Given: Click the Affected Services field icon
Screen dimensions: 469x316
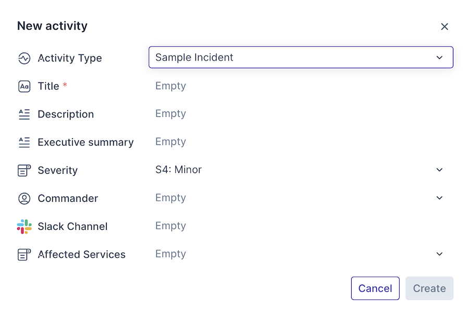Looking at the screenshot, I should coord(24,254).
